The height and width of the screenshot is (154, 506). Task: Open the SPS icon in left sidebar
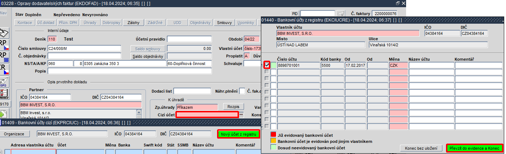[x=4, y=82]
